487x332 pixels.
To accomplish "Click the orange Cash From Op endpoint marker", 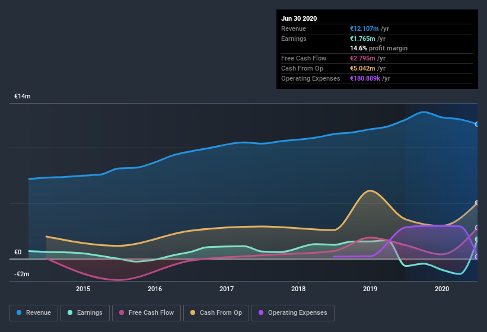I will coord(477,203).
